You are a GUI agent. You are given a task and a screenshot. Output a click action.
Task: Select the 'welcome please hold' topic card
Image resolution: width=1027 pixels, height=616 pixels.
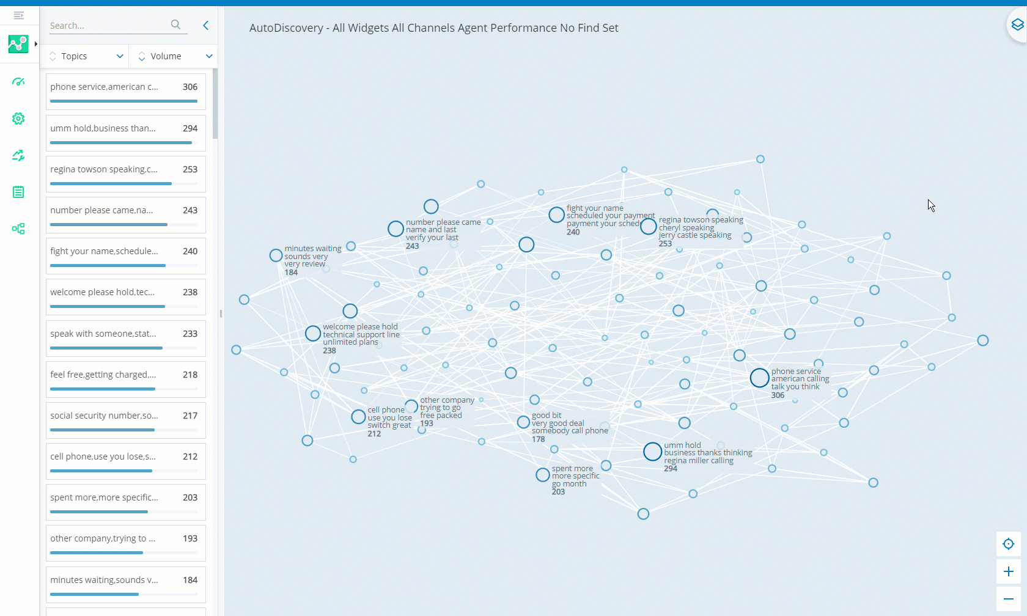(126, 297)
